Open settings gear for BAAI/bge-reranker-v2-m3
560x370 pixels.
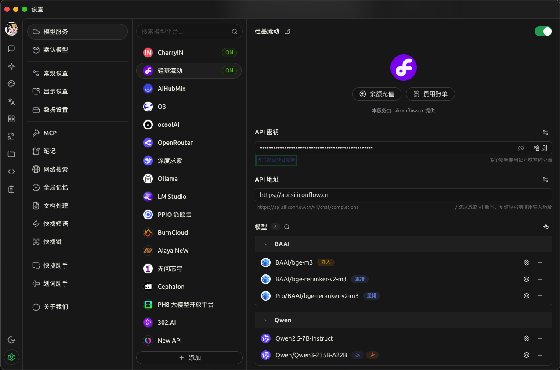pos(527,279)
